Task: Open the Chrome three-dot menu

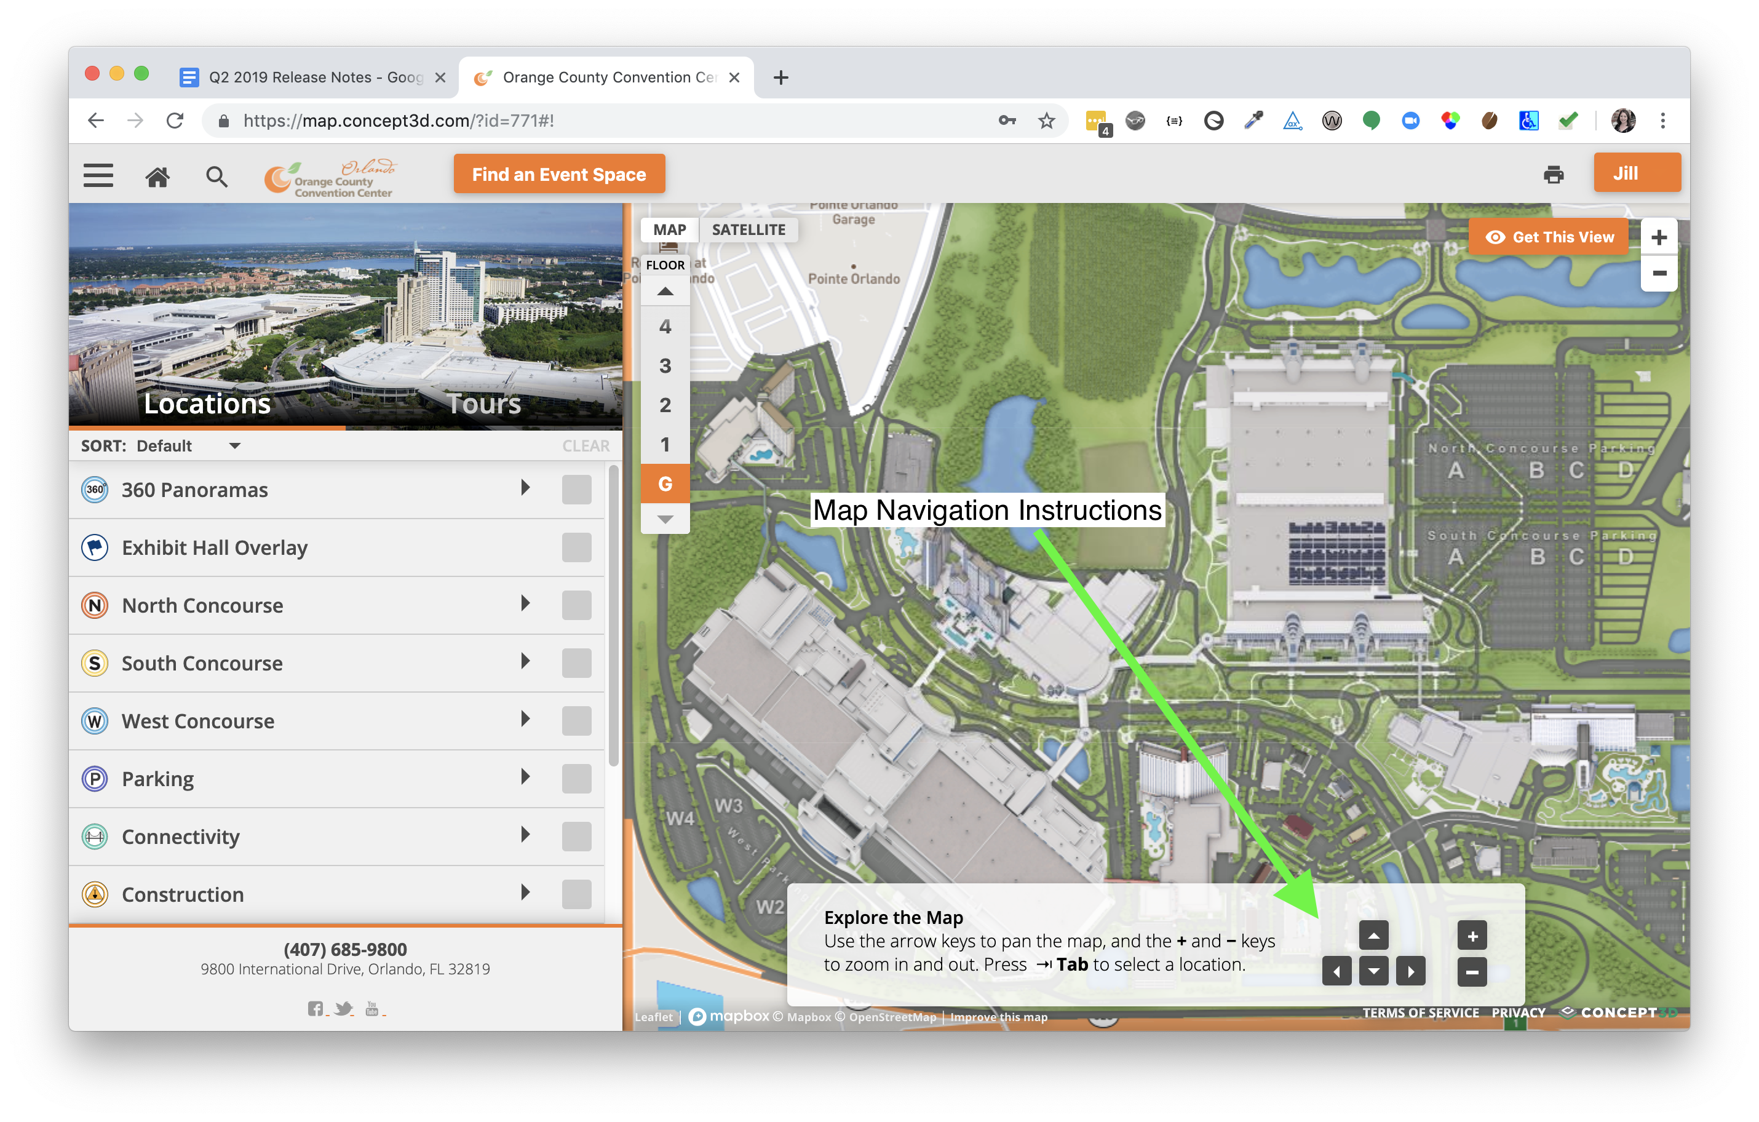Action: click(x=1662, y=121)
